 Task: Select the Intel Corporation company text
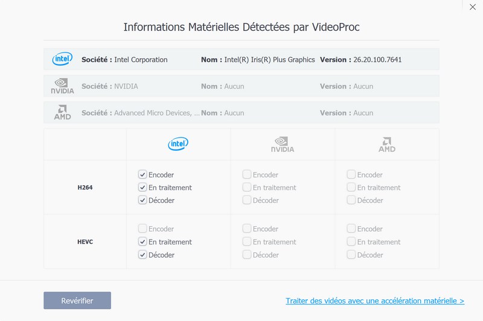point(141,60)
